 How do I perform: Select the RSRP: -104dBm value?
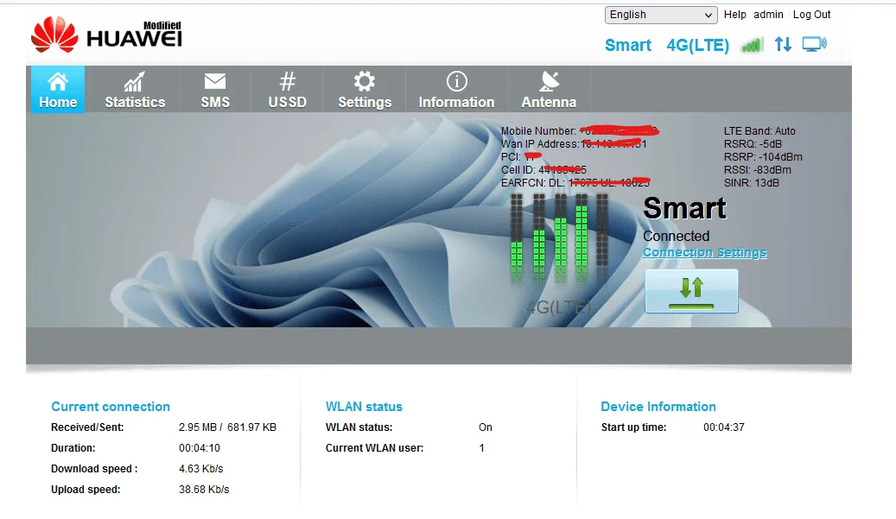pos(763,157)
